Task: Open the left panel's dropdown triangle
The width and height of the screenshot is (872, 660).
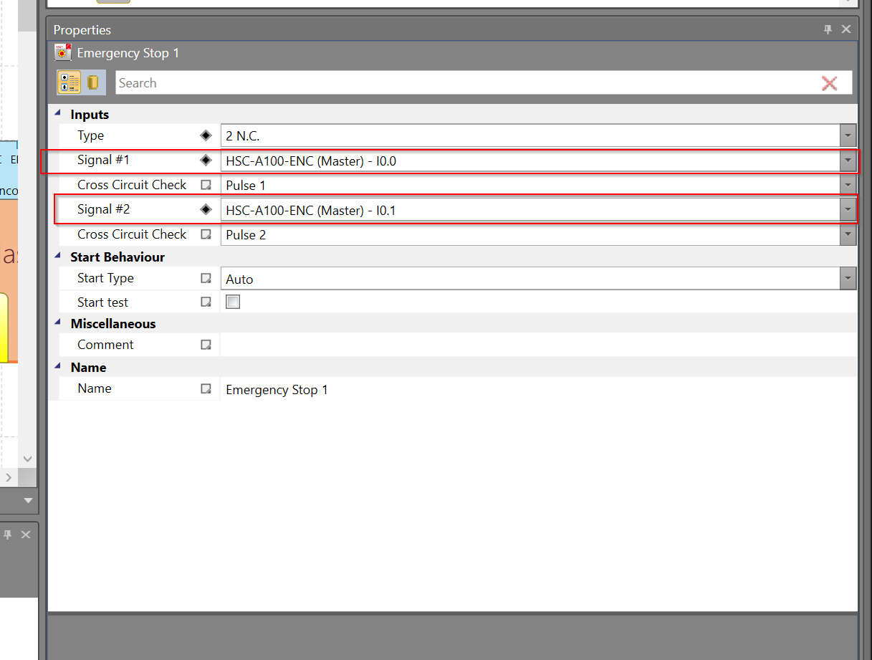Action: click(29, 499)
